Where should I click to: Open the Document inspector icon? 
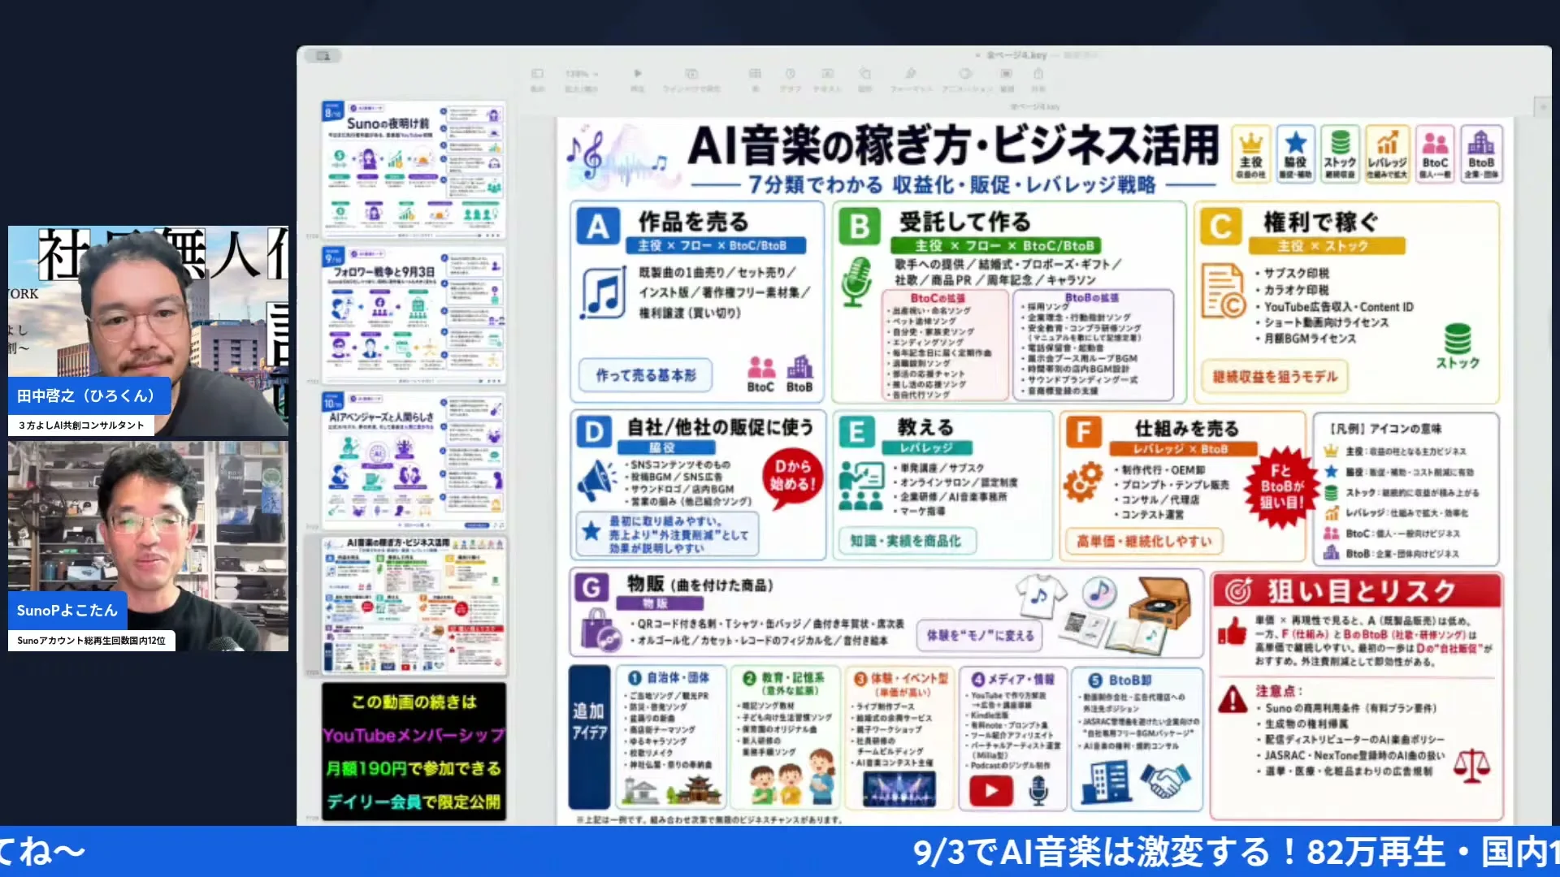click(1006, 74)
